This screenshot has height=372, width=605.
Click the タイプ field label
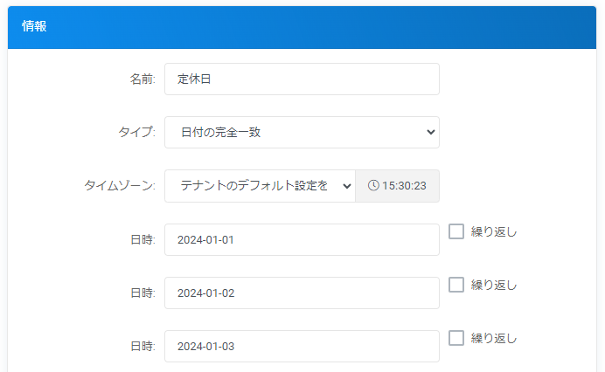click(136, 133)
